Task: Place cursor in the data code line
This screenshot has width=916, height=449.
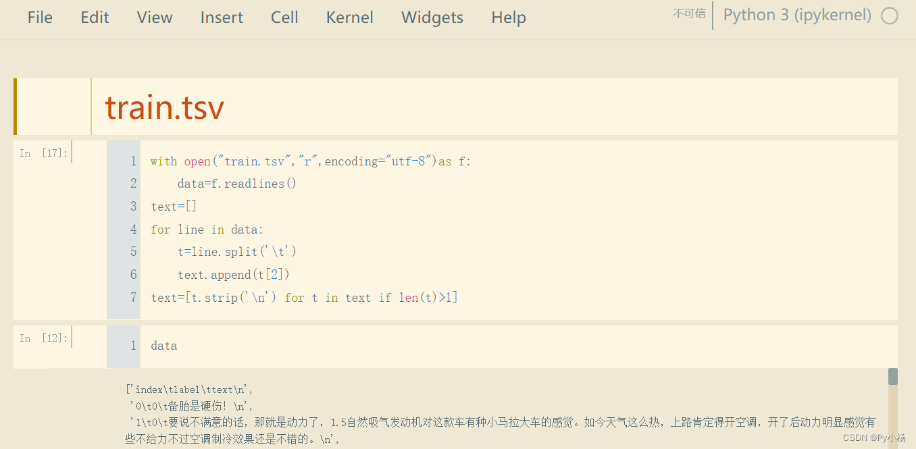Action: (x=164, y=346)
